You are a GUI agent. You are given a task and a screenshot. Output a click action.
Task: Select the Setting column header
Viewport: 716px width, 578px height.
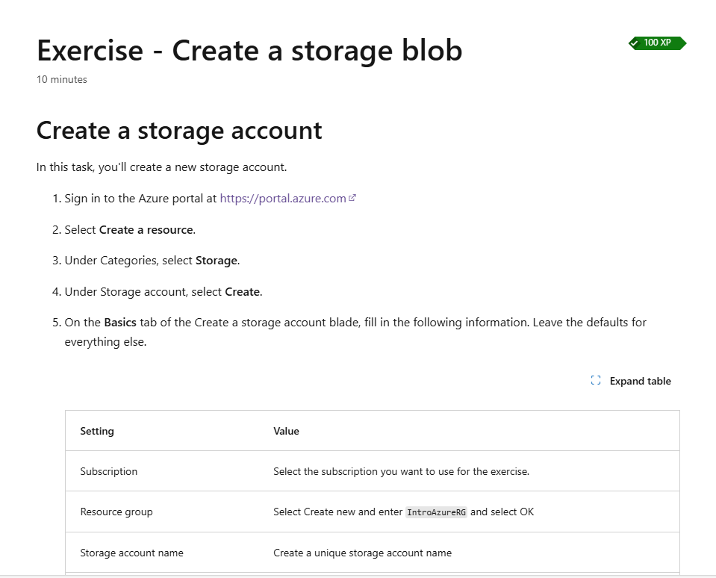point(96,431)
